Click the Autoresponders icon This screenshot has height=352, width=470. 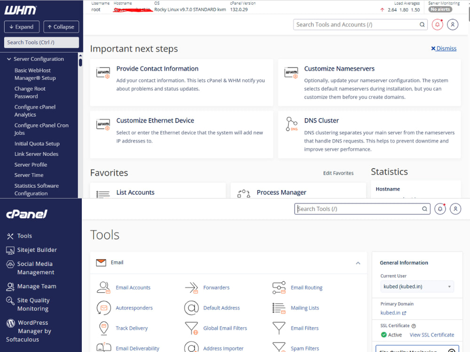(x=104, y=308)
